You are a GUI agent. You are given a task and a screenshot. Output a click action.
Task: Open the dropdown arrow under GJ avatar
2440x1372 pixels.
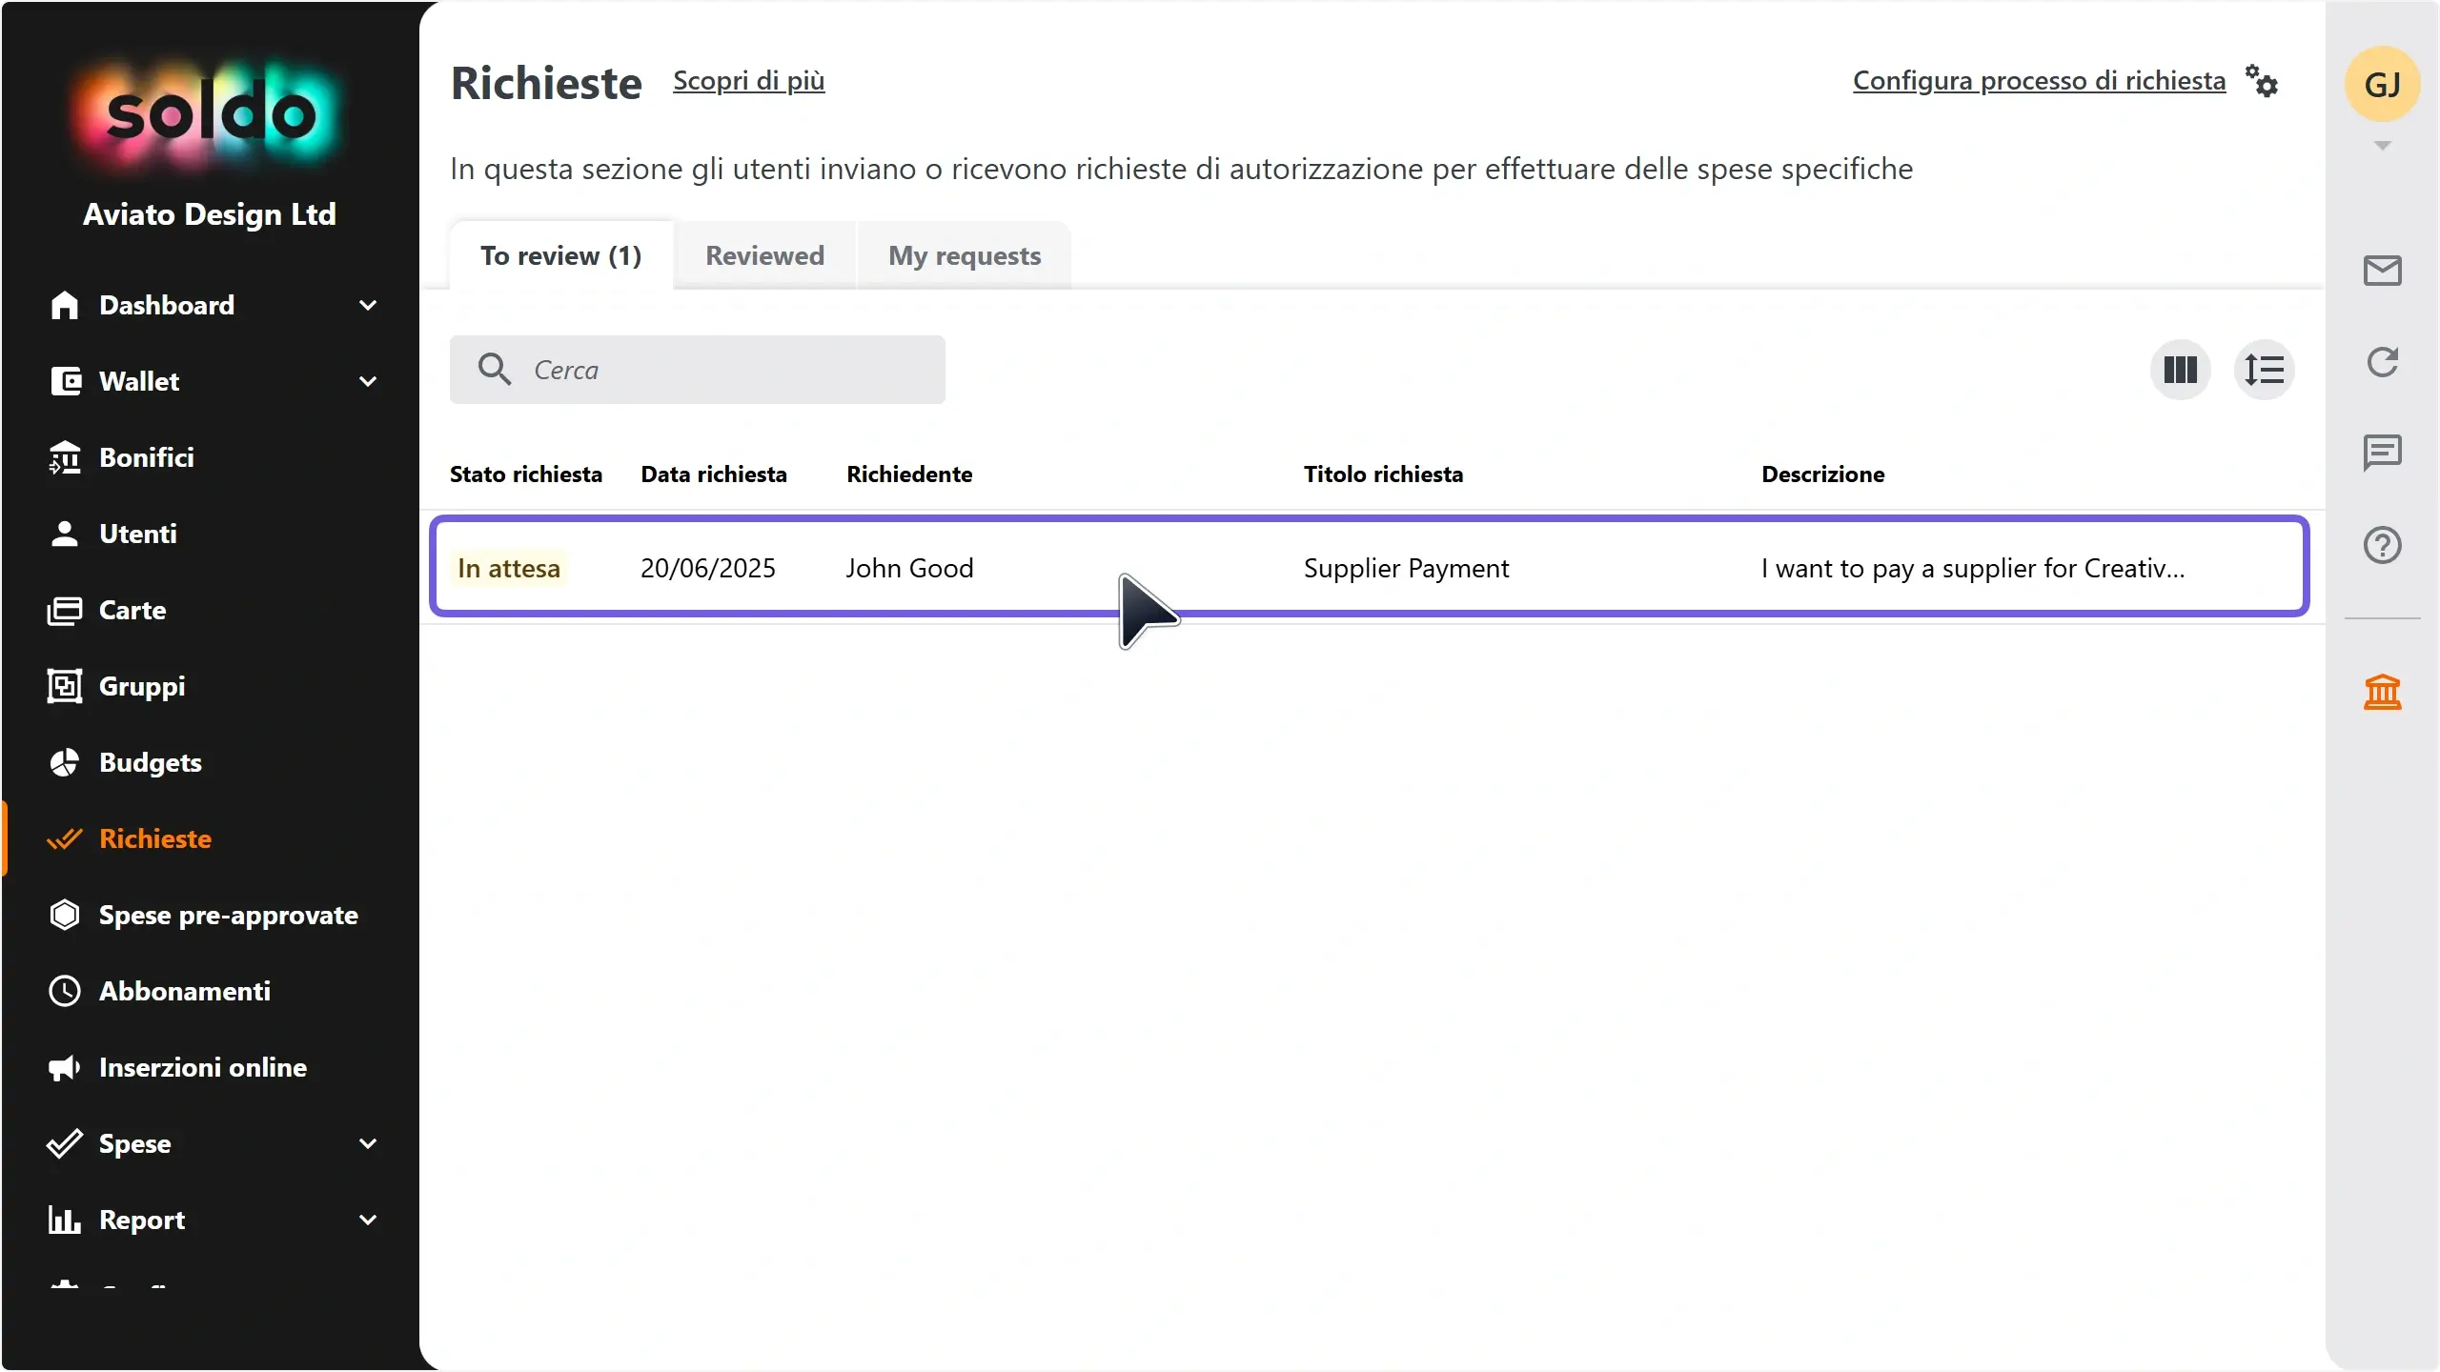(2382, 146)
